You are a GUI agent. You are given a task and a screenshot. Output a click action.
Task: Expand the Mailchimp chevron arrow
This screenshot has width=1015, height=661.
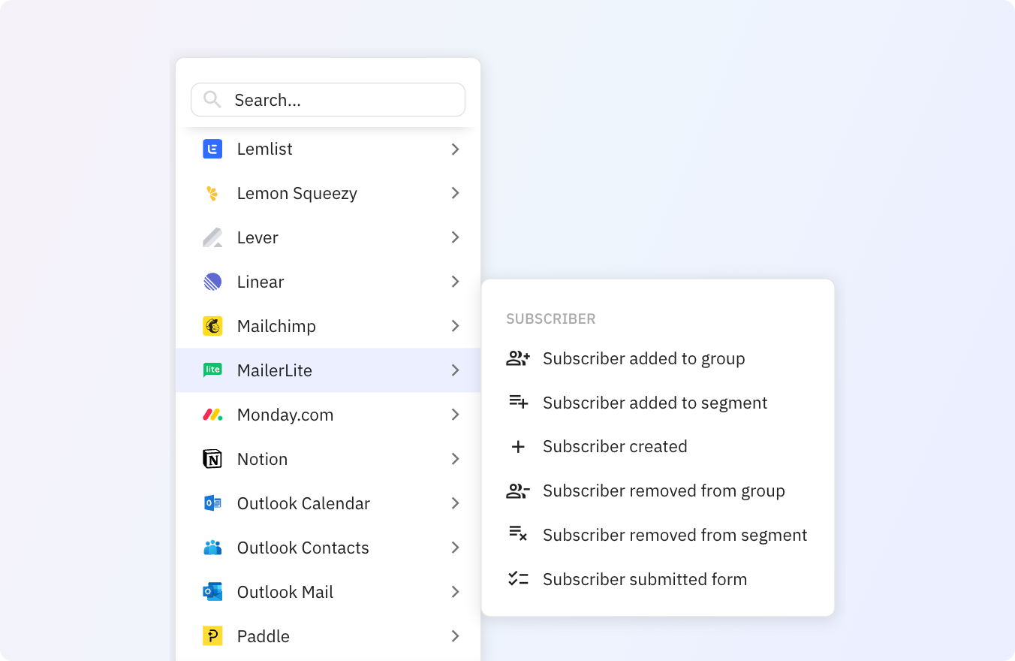(x=455, y=326)
